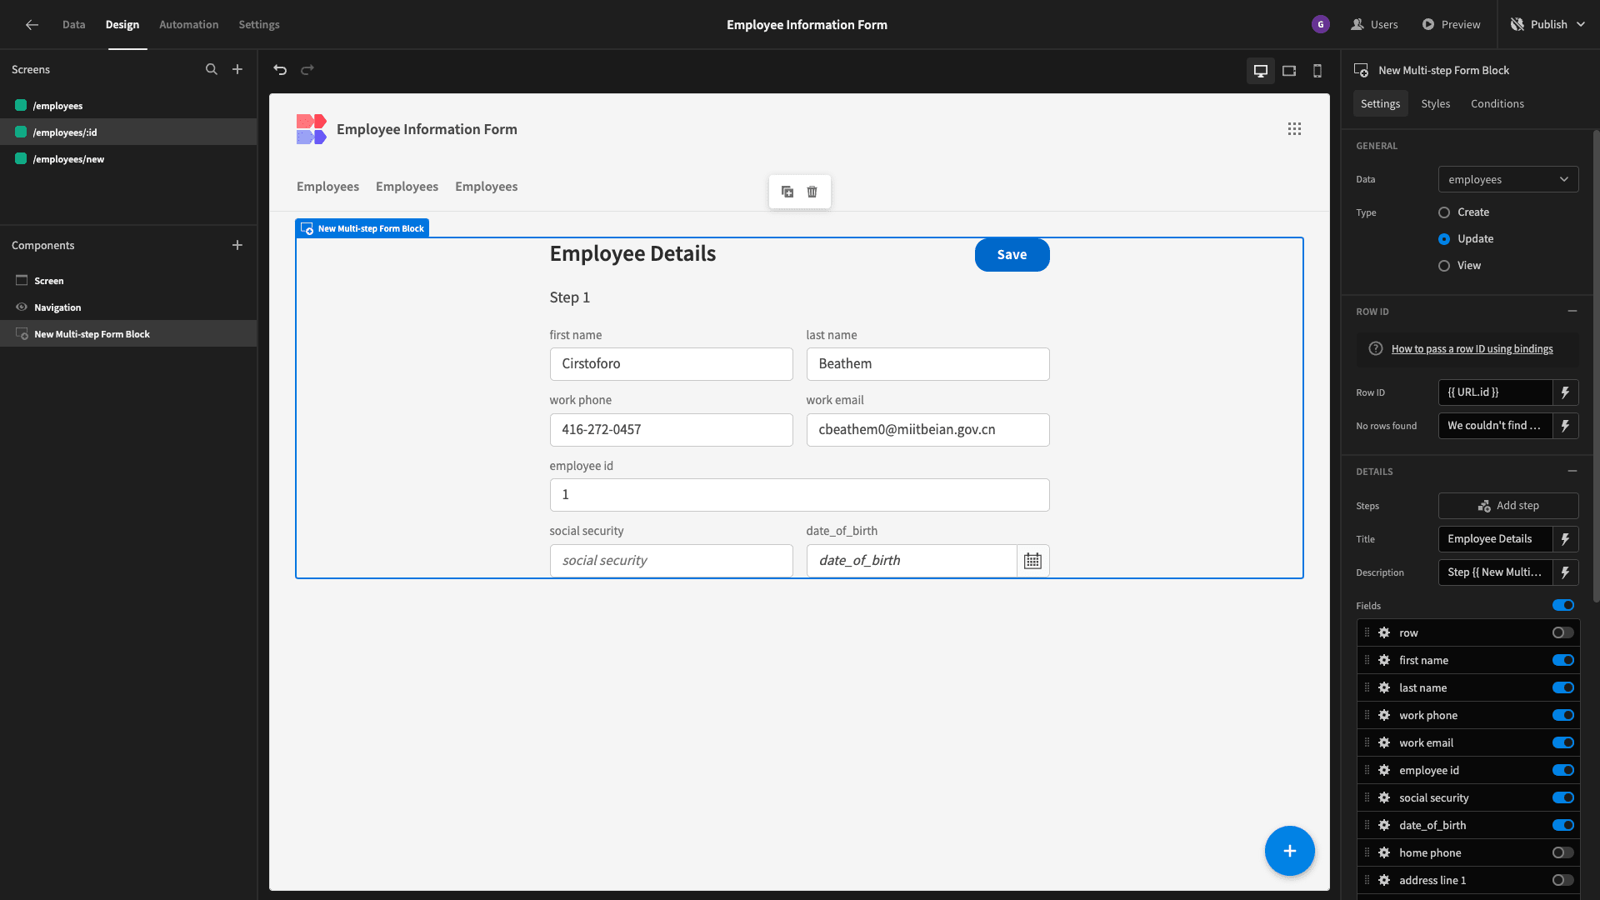Select the /employees/new screen
1600x900 pixels.
128,159
